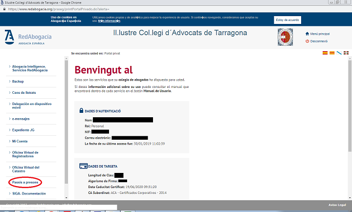Open the Backup menu entry
Screen dimensions: 352x212
[18, 82]
